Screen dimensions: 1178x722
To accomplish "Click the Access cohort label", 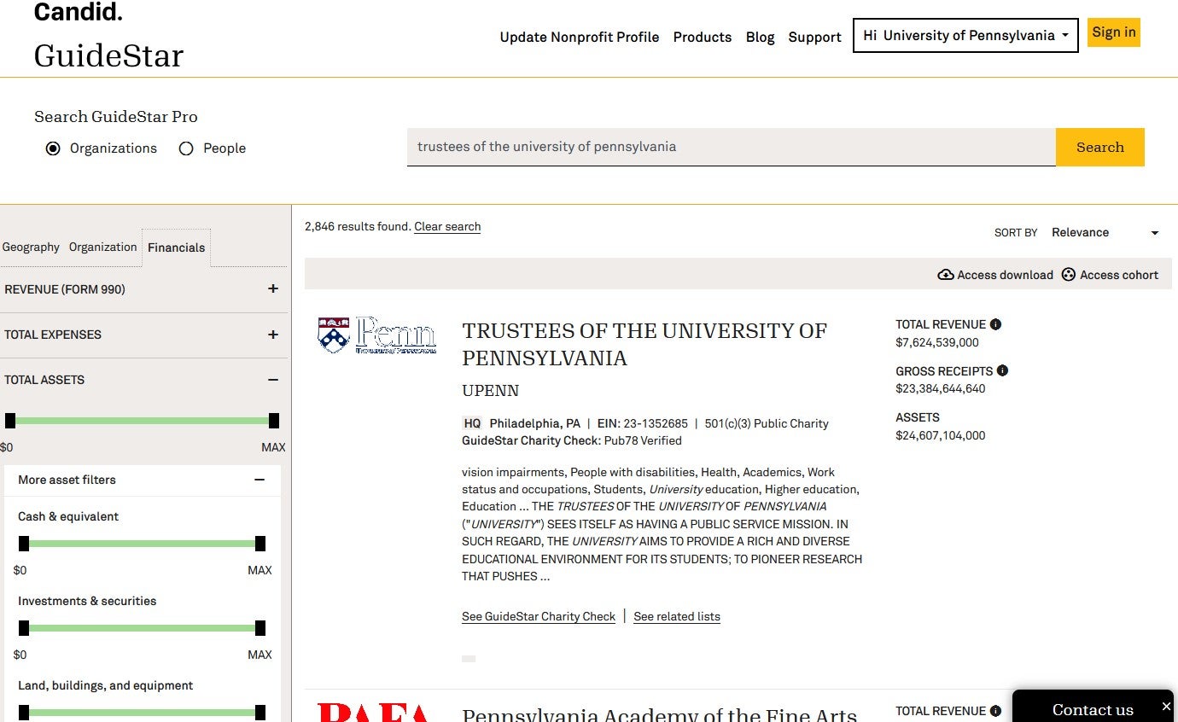I will click(1119, 275).
